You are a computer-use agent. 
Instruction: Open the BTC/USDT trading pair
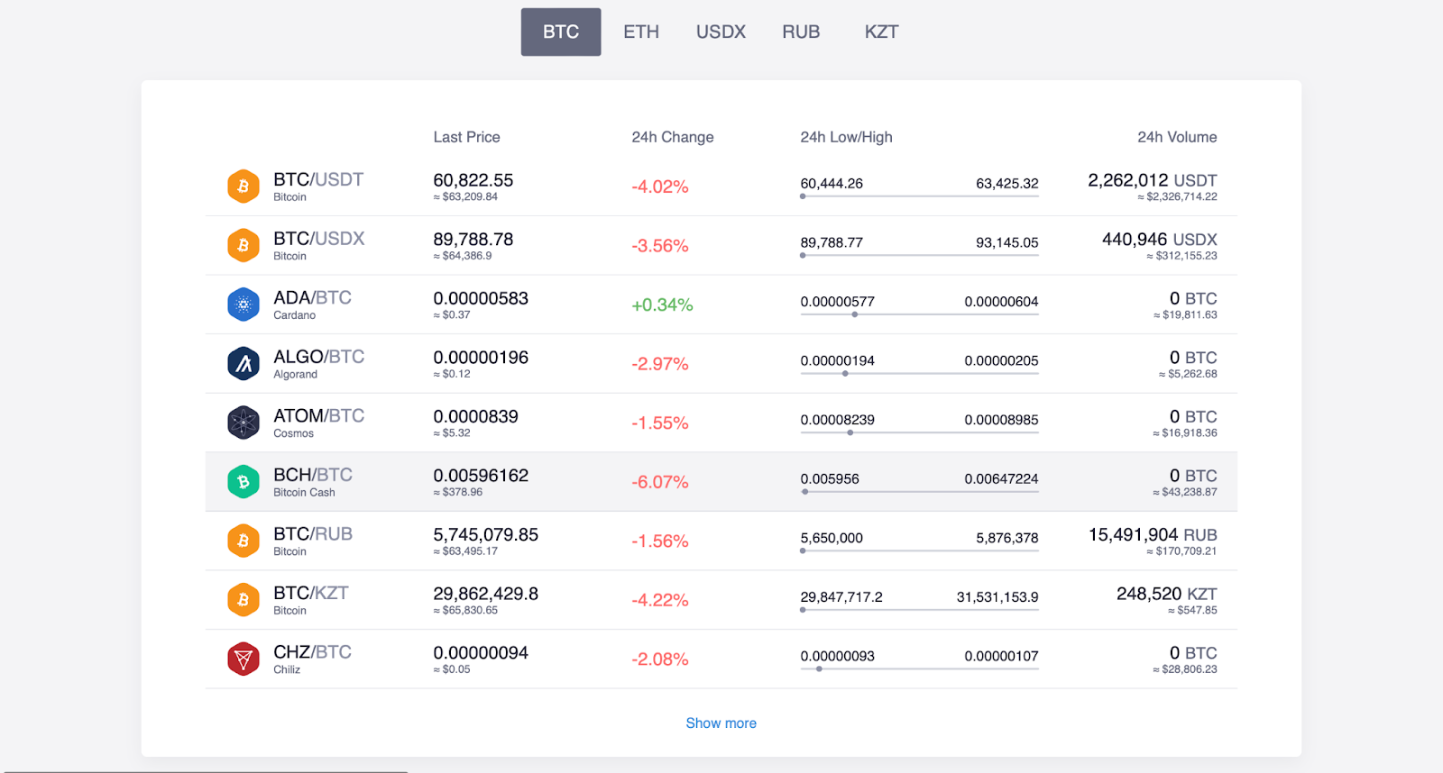(318, 179)
